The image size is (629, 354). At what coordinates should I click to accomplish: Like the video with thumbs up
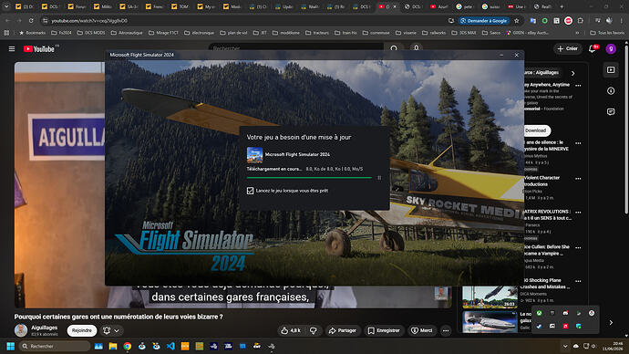[x=291, y=330]
